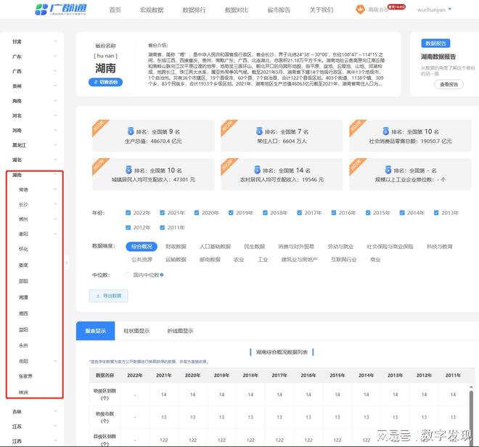Expand the 广西 province arrow
The width and height of the screenshot is (479, 447).
[x=55, y=71]
